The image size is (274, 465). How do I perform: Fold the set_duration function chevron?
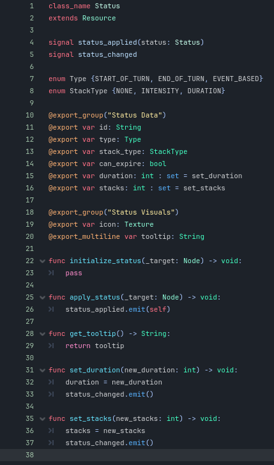click(42, 370)
